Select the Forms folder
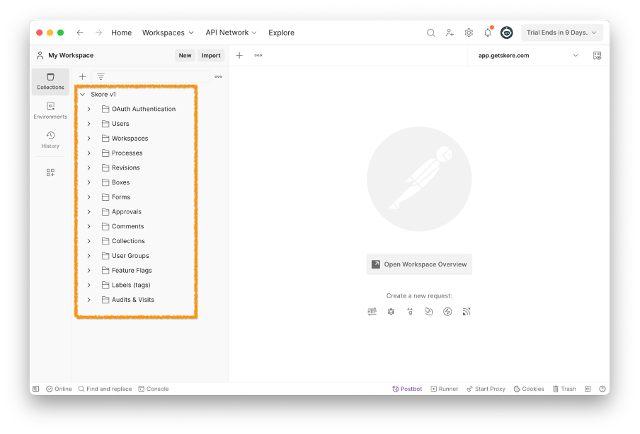Image resolution: width=640 pixels, height=434 pixels. tap(121, 197)
